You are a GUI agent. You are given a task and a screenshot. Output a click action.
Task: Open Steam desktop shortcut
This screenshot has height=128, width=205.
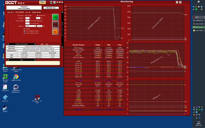click(x=5, y=109)
